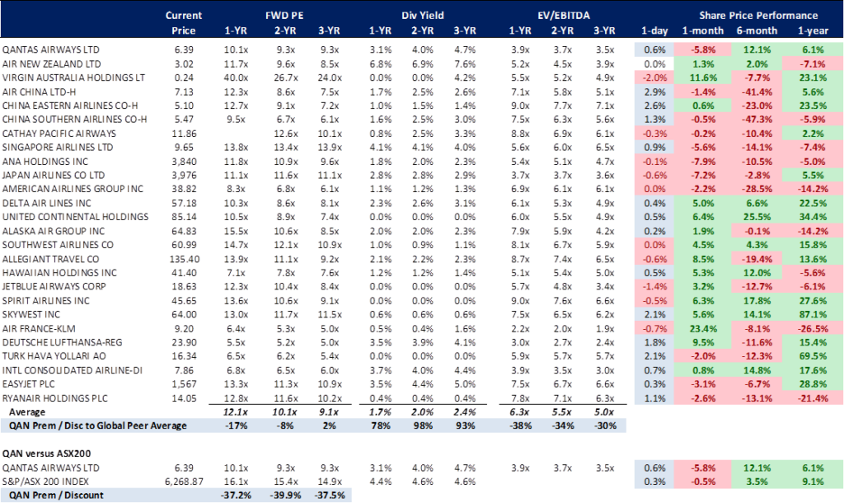The image size is (844, 503).
Task: Click the -37.2% QAN discount cell
Action: click(x=236, y=496)
